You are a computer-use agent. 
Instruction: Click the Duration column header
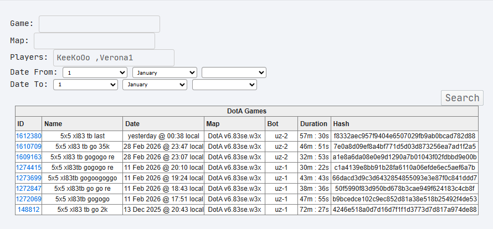point(314,124)
